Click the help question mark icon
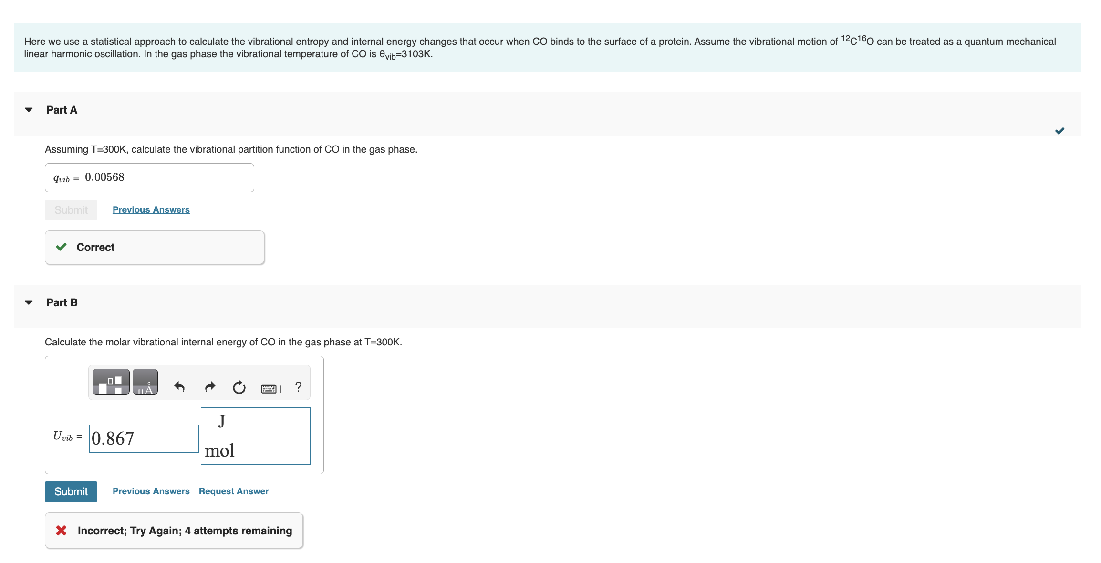The width and height of the screenshot is (1101, 563). click(298, 386)
